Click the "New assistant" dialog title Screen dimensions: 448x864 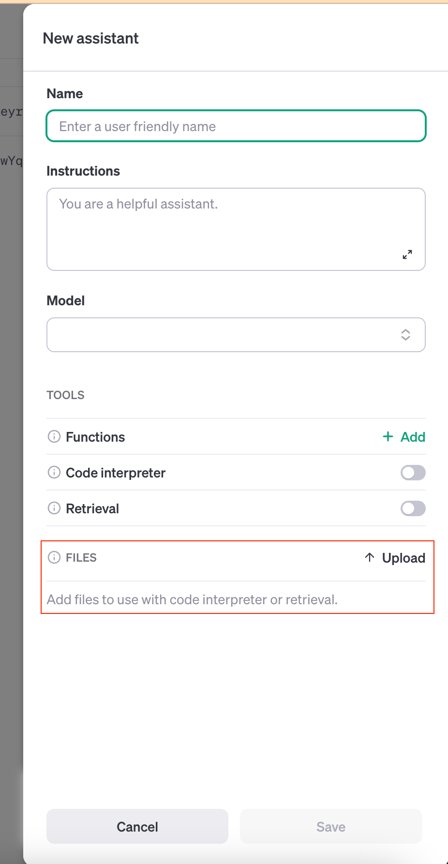[x=91, y=38]
